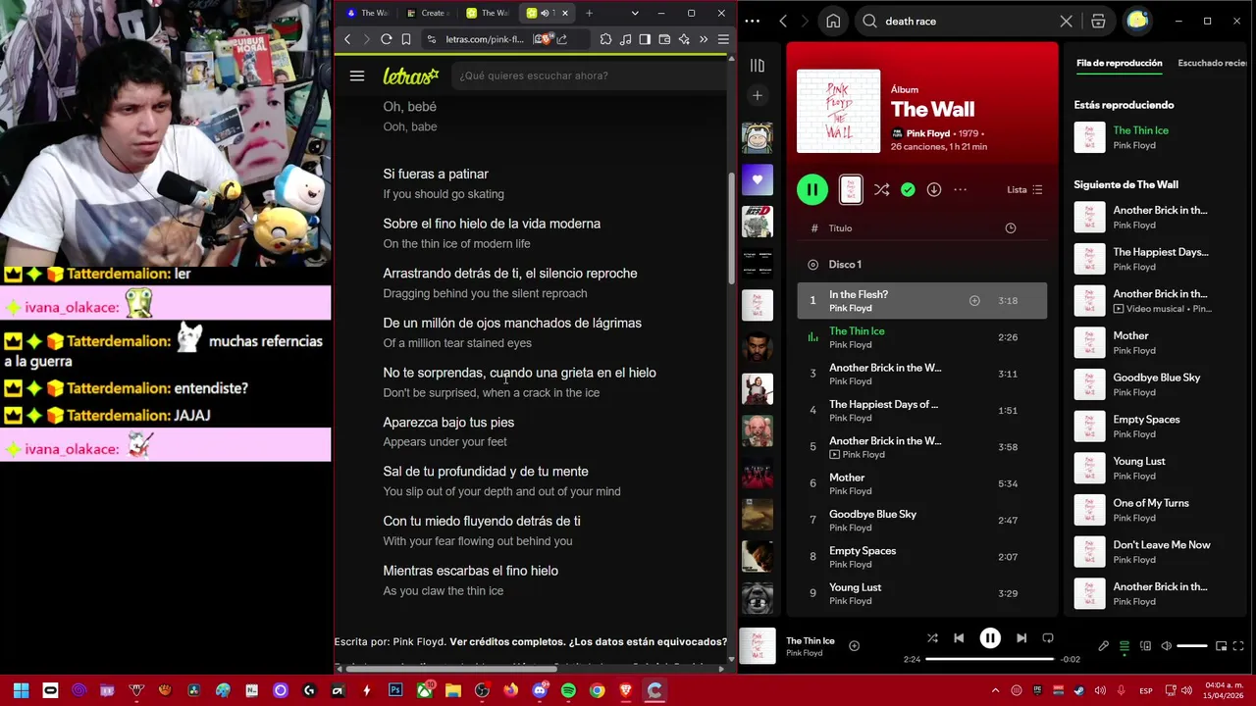The height and width of the screenshot is (706, 1256).
Task: Create a playlist with the plus icon
Action: point(757,95)
